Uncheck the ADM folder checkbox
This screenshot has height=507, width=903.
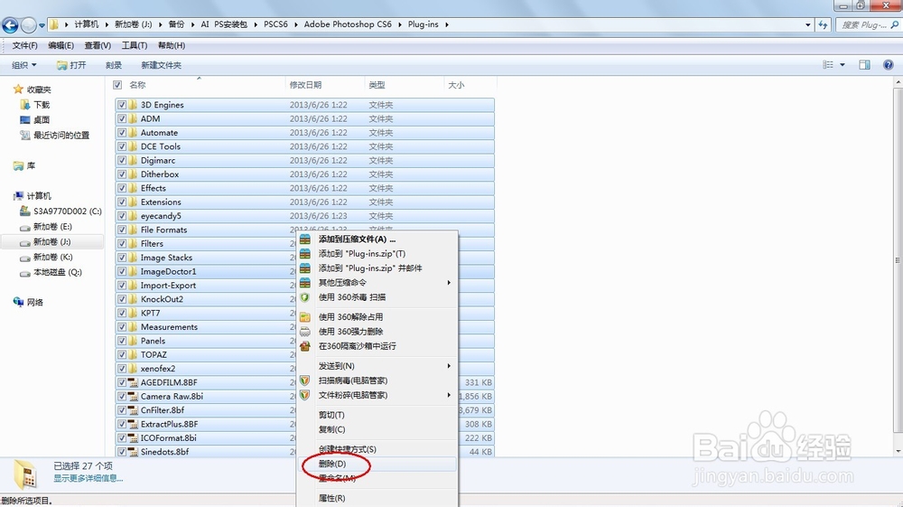click(122, 118)
